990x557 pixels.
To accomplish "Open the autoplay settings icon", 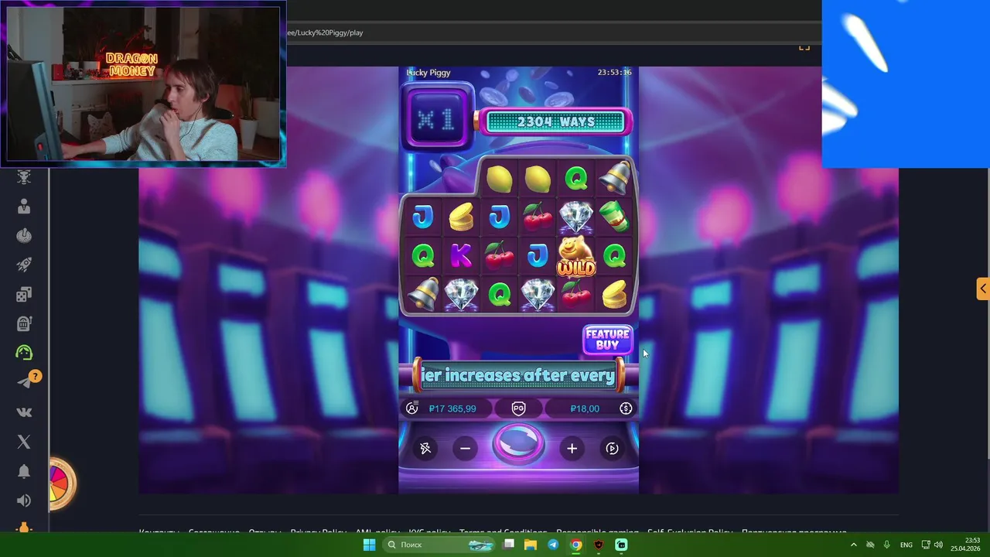I will [612, 449].
